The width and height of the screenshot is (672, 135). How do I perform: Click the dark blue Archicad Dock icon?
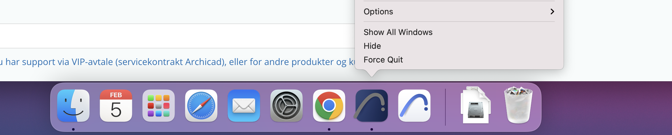pos(372,106)
